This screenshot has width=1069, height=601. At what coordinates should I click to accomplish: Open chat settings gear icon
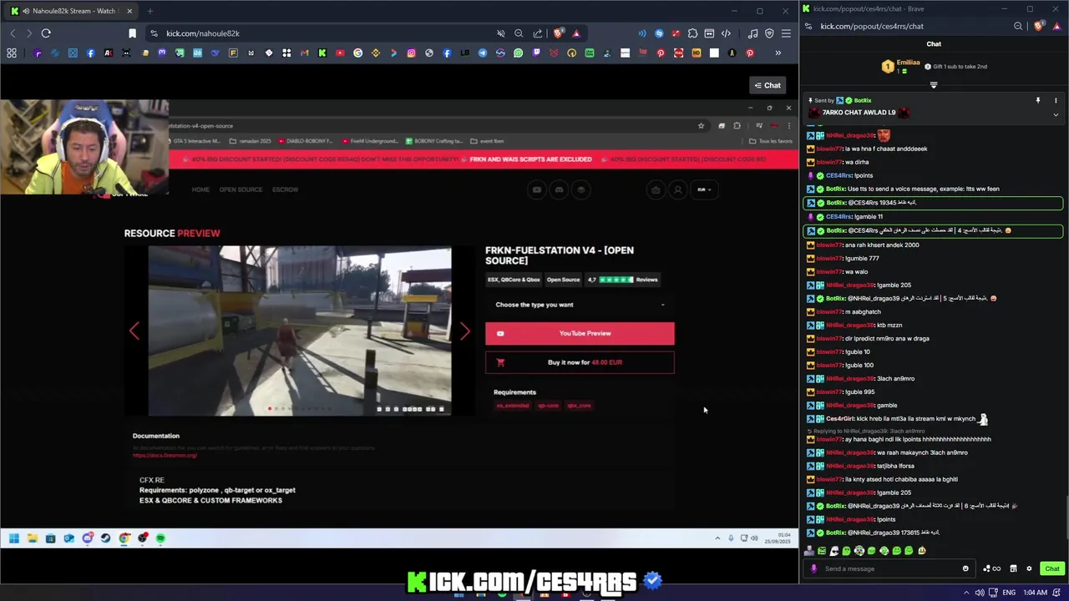1029,568
